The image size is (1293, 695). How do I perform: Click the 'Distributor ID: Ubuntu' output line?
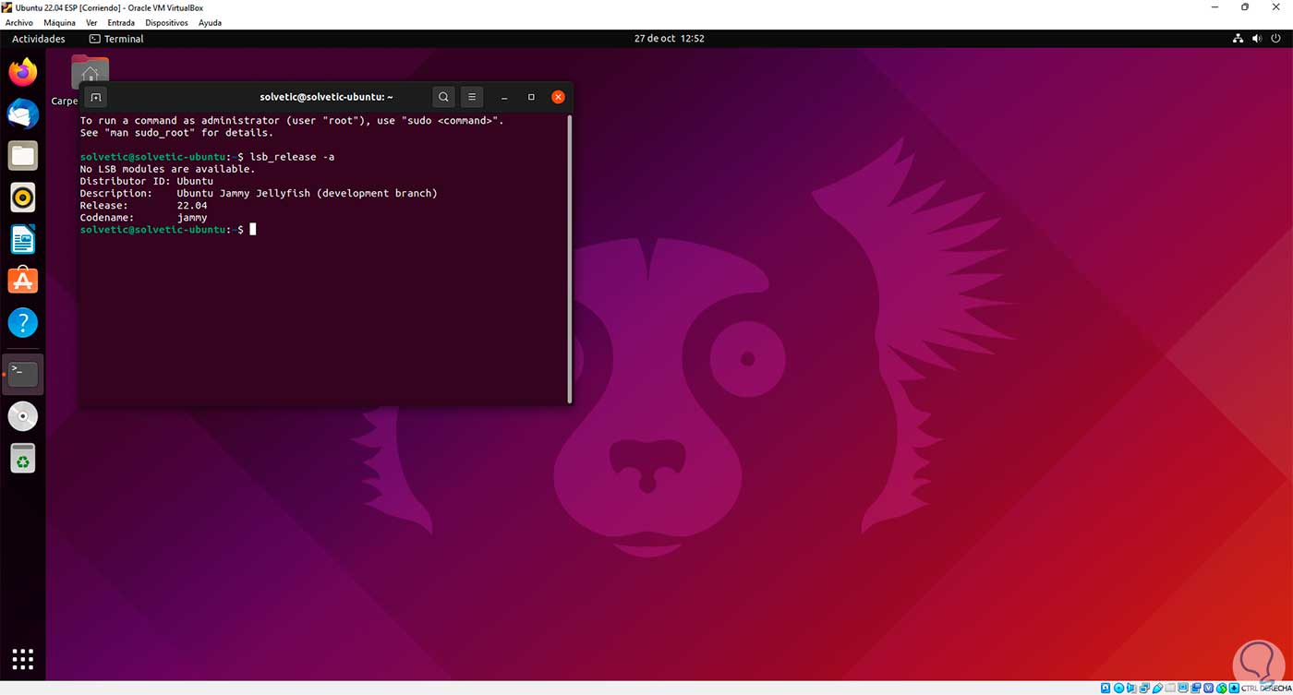[146, 181]
